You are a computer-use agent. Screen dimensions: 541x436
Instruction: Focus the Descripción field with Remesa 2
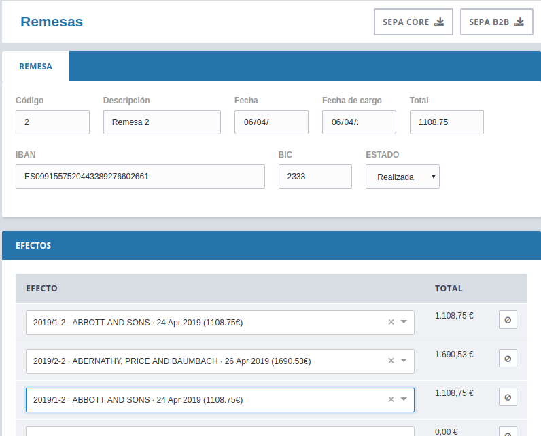tap(162, 122)
